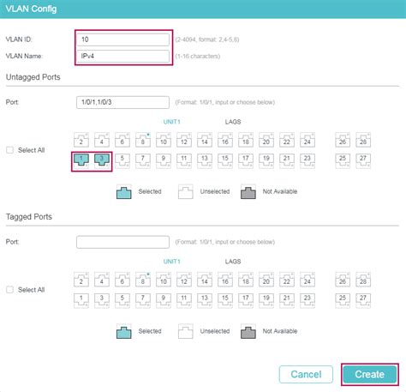The height and width of the screenshot is (392, 406).
Task: Select tagged port 3 icon
Action: [x=102, y=300]
